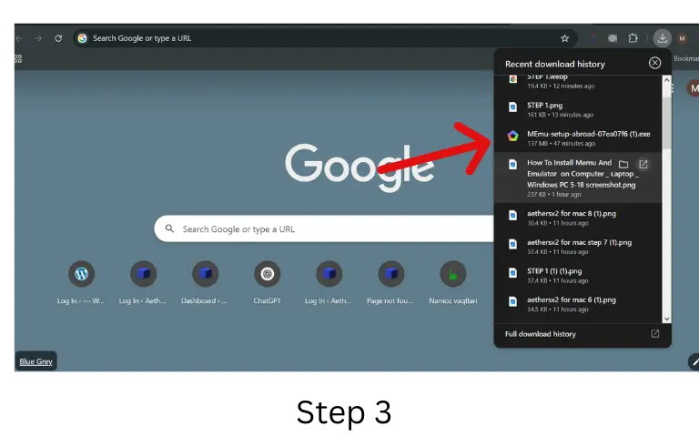The height and width of the screenshot is (437, 699).
Task: Open Memu screenshot in new tab icon
Action: (x=643, y=165)
